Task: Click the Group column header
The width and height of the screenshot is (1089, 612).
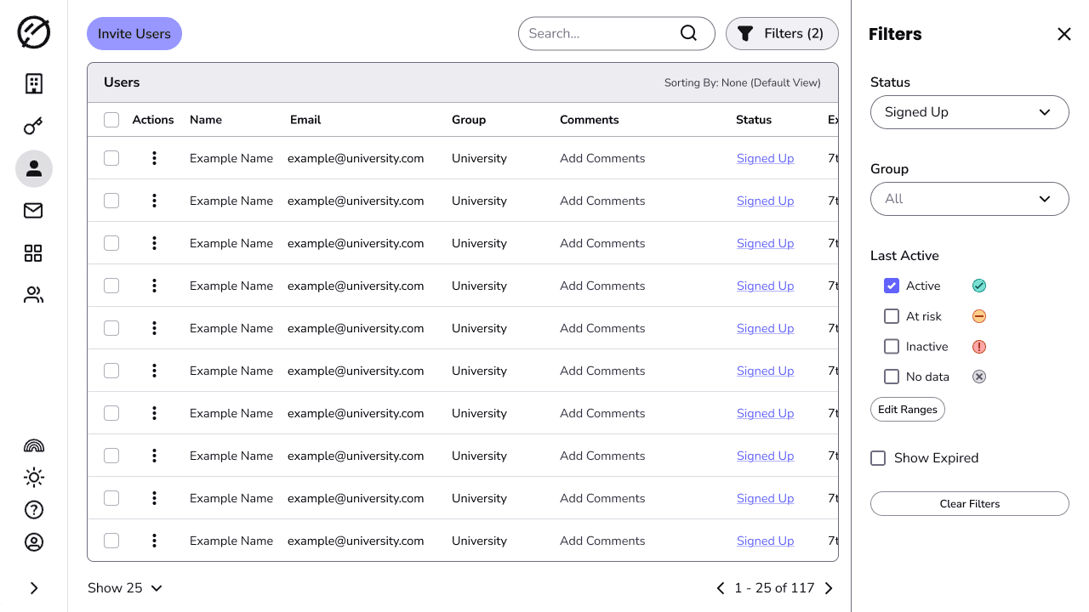Action: click(x=469, y=120)
